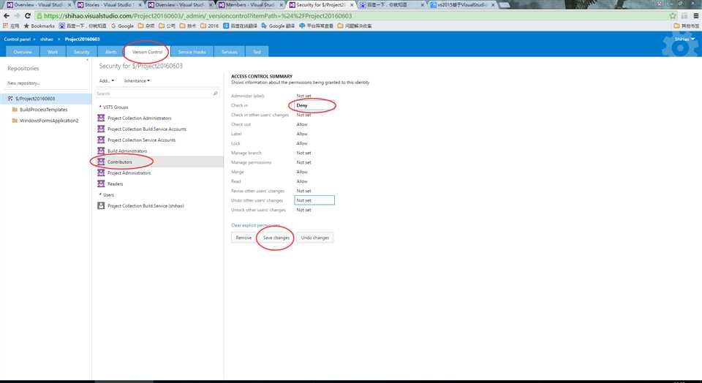Viewport: 702px width, 383px height.
Task: Select $/Project20160603 repository node
Action: click(x=45, y=99)
